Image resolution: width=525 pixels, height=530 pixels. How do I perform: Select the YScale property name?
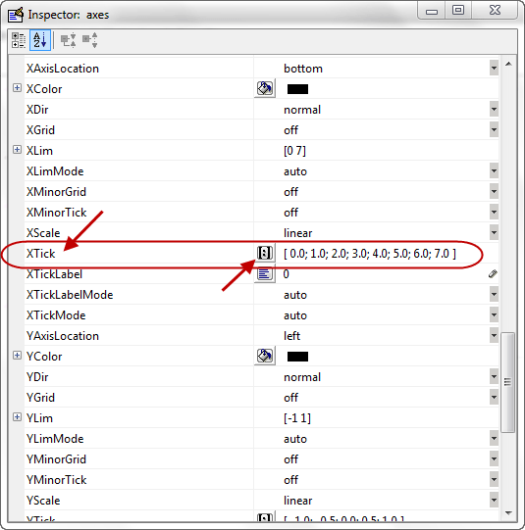43,501
